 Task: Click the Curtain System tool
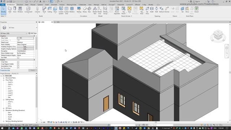(61, 10)
